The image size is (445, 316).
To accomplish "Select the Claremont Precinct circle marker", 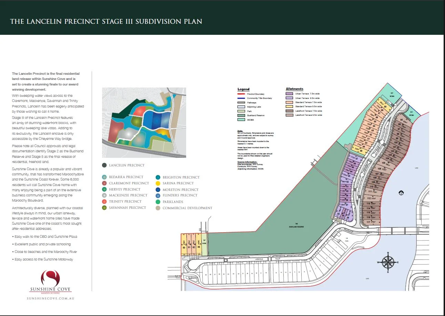I will pyautogui.click(x=104, y=183).
